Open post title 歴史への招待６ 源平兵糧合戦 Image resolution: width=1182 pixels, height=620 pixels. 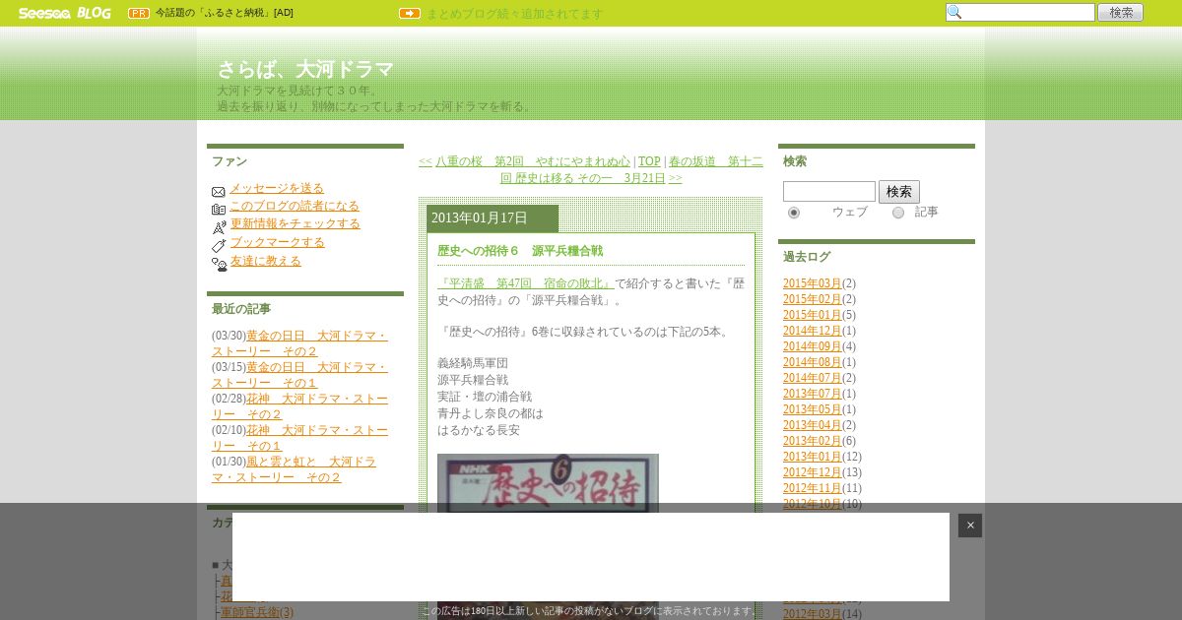point(520,251)
